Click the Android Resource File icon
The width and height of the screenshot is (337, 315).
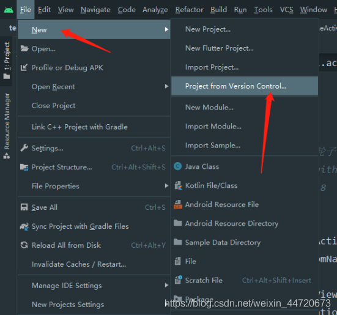coord(178,204)
